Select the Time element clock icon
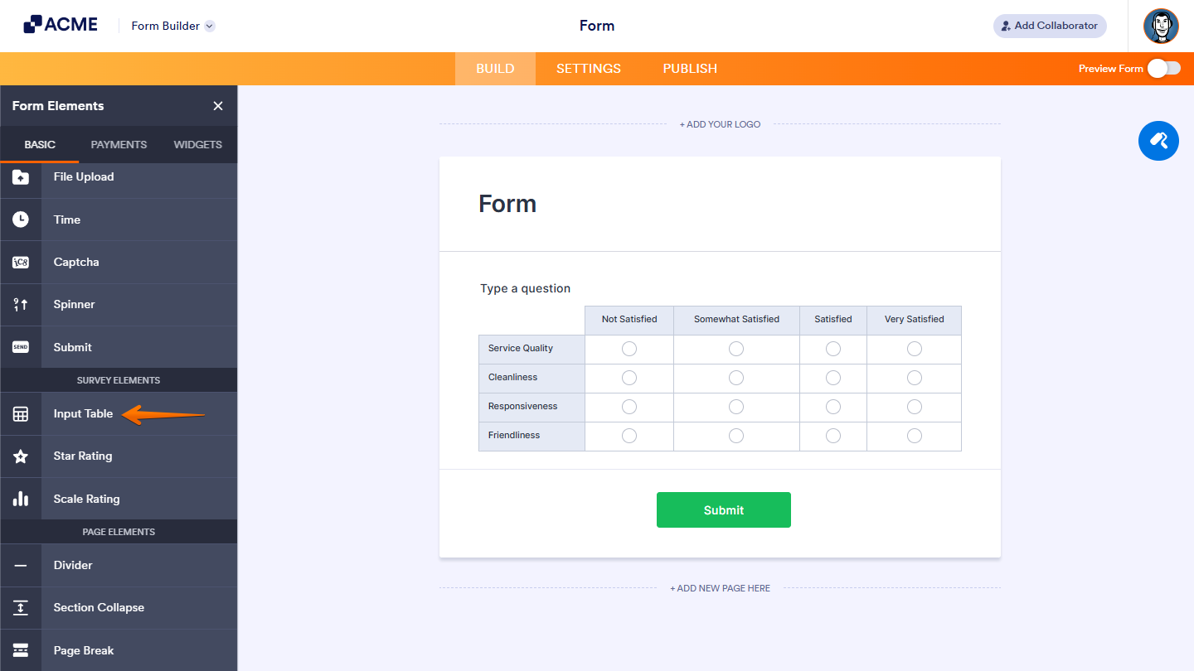 20,219
